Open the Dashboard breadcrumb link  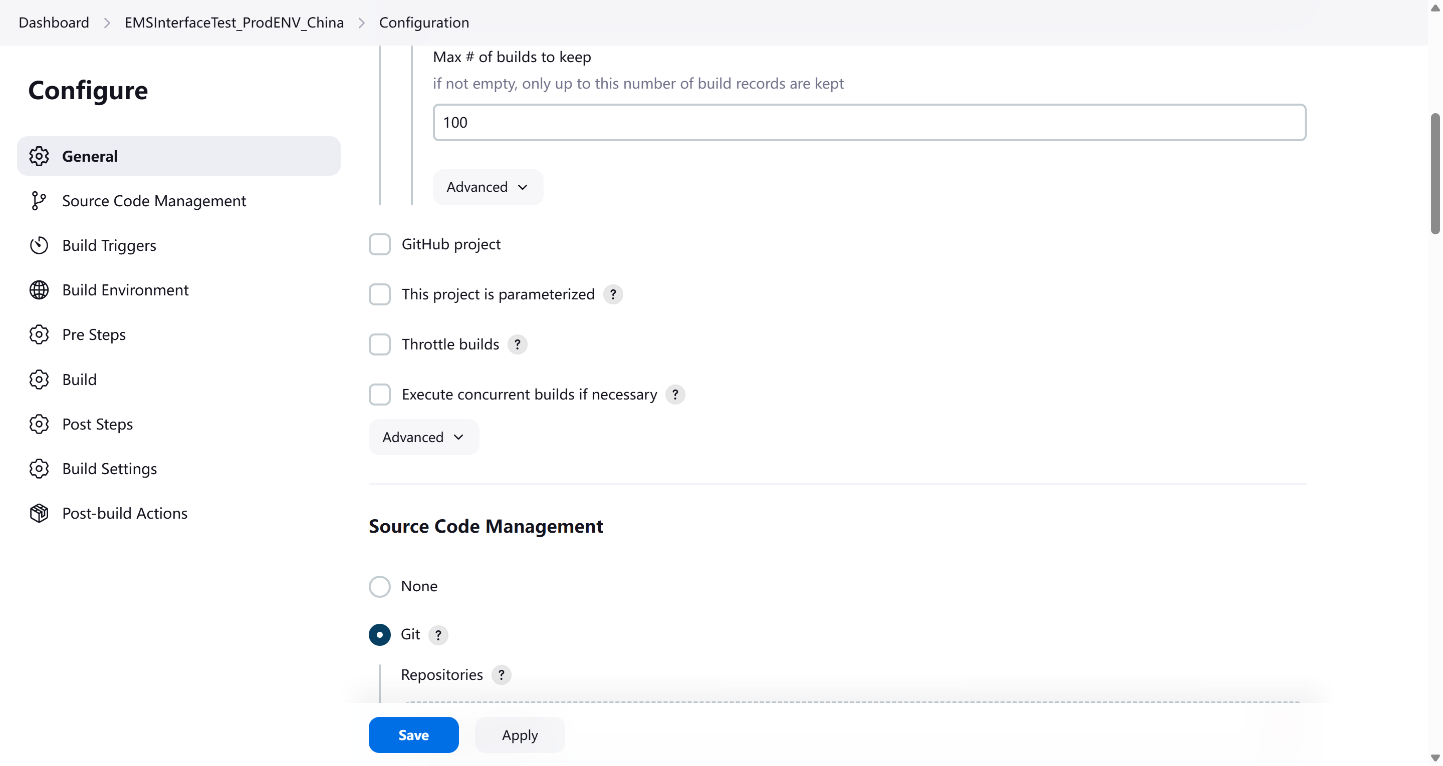54,23
